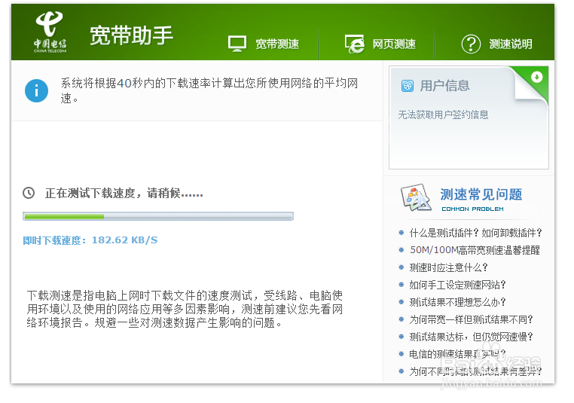The width and height of the screenshot is (574, 403).
Task: Click the 测速常见问题 illustration icon
Action: pos(415,199)
